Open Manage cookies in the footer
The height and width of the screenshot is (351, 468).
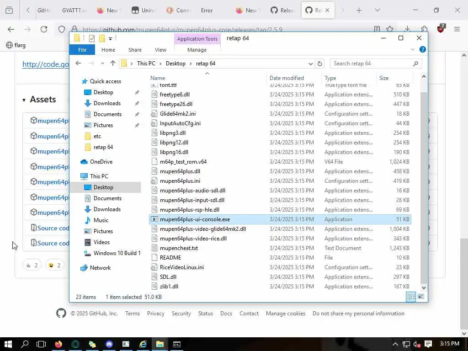[x=285, y=314]
